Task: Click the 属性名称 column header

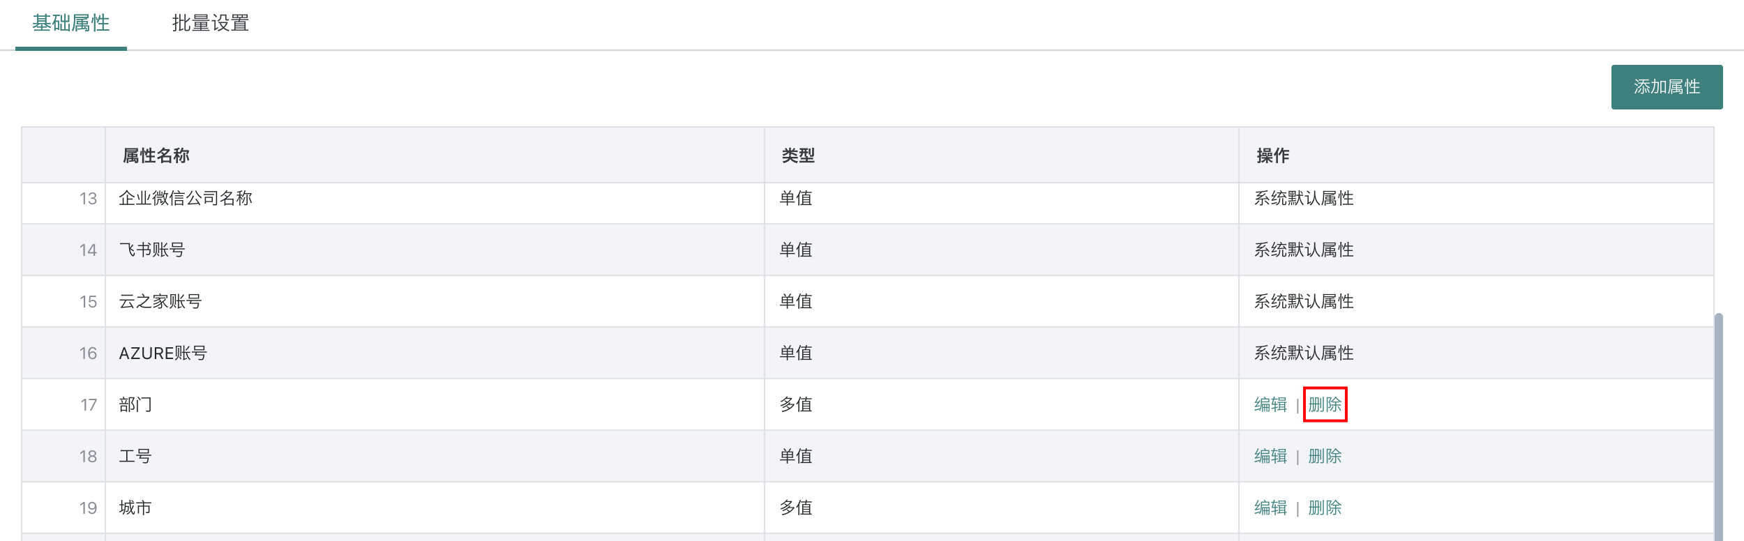Action: [x=156, y=155]
